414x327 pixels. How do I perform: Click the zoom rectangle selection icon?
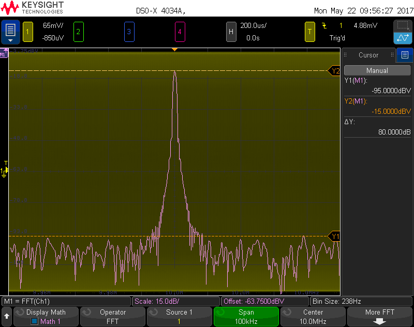coord(403,26)
